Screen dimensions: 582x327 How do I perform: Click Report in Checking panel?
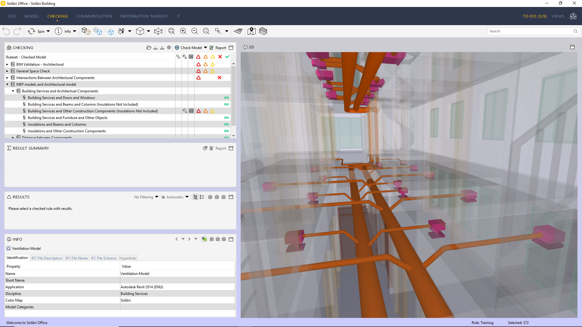(x=218, y=48)
